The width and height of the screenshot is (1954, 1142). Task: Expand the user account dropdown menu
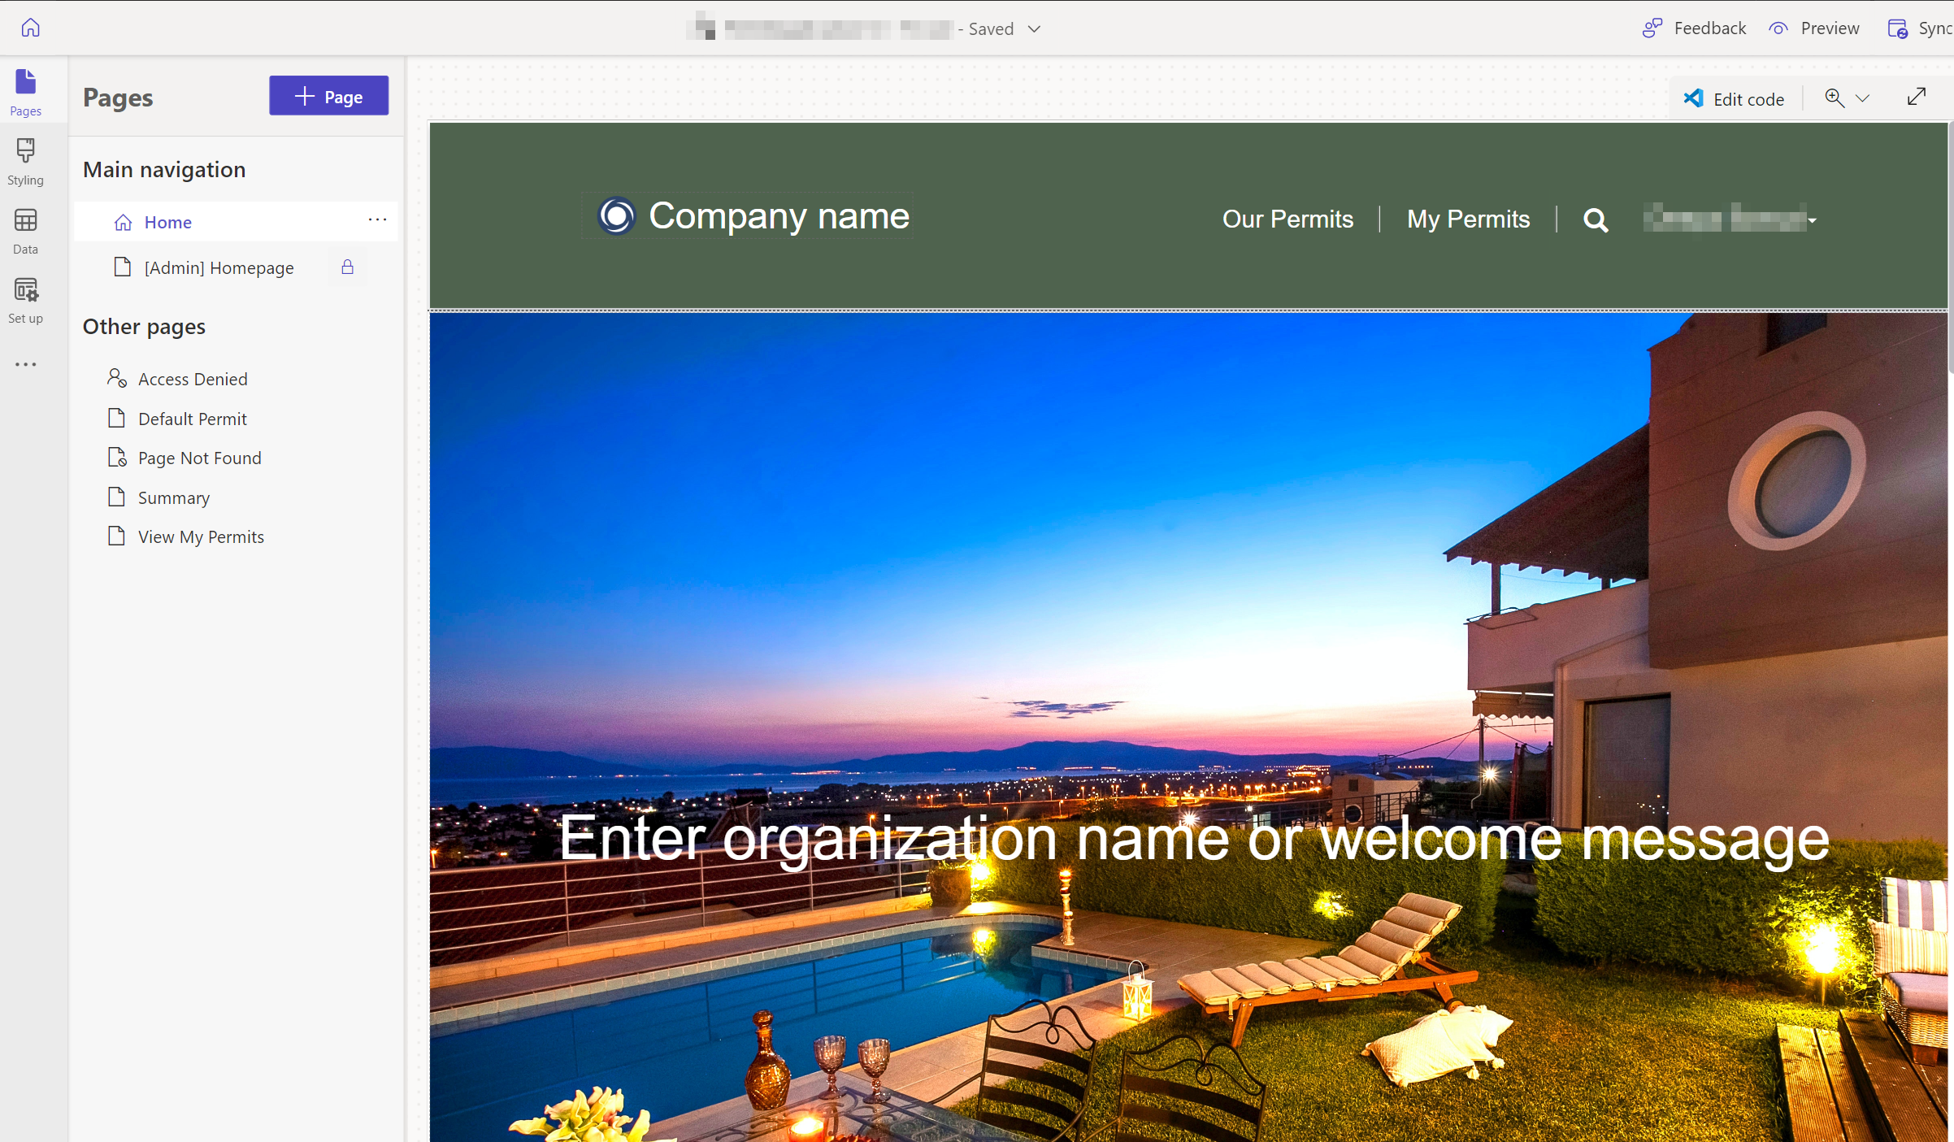(x=1814, y=220)
